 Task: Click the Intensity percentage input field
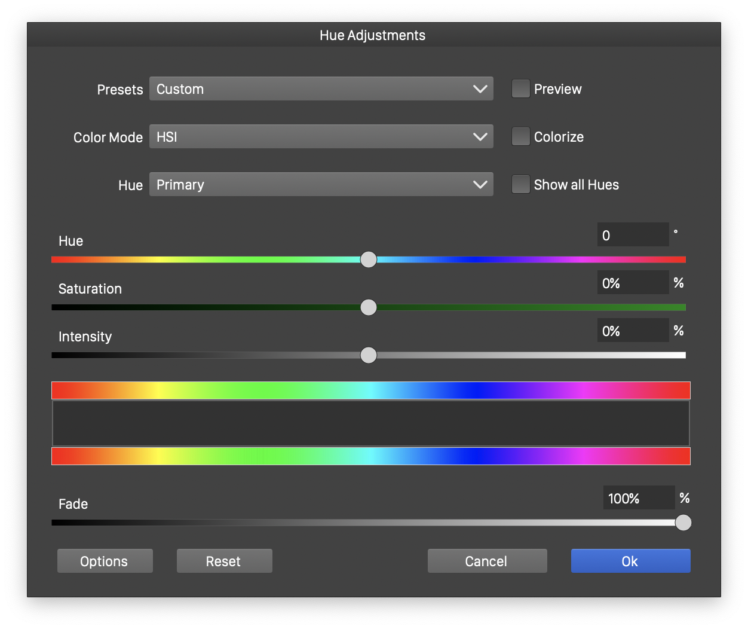coord(633,331)
